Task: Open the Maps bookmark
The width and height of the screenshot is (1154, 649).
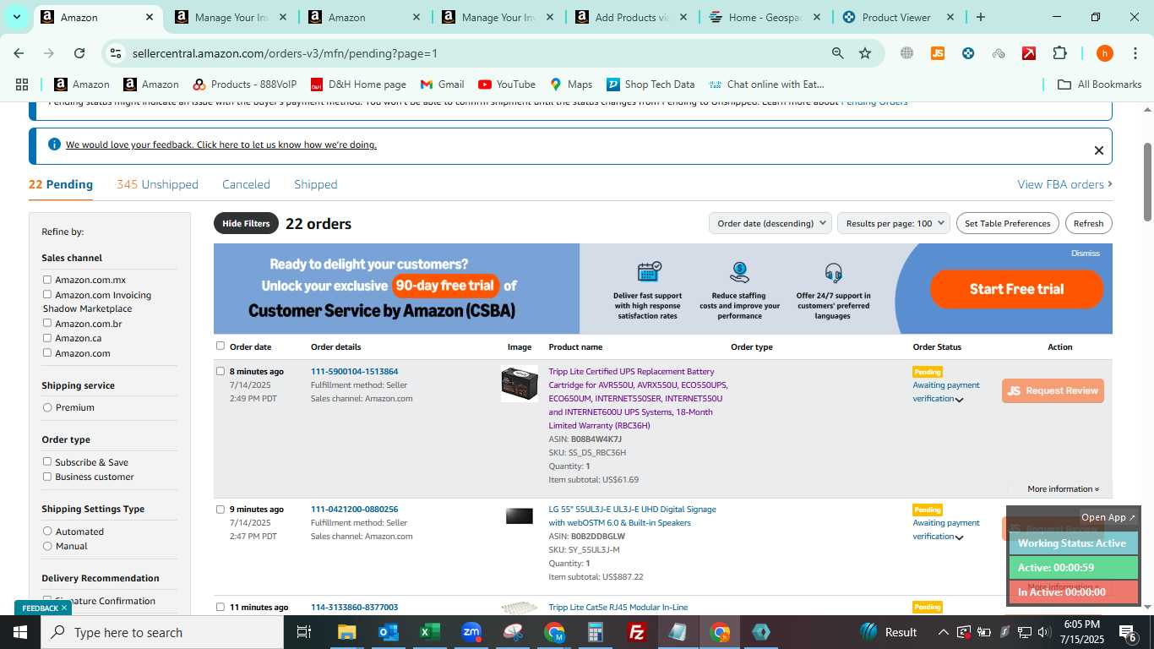Action: point(571,85)
